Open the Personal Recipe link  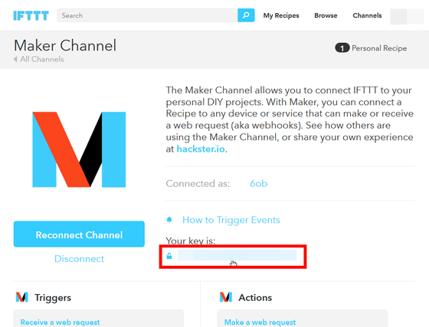[x=379, y=48]
